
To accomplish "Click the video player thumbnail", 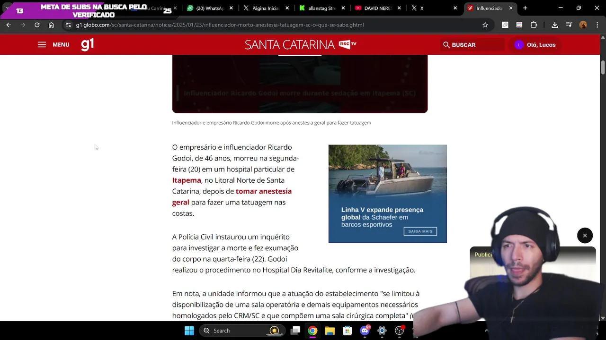I will (300, 84).
